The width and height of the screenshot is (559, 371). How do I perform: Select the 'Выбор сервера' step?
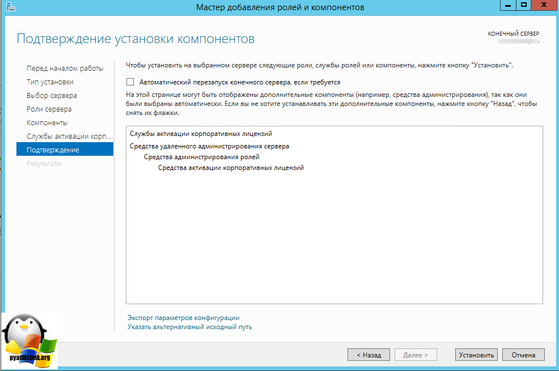52,95
